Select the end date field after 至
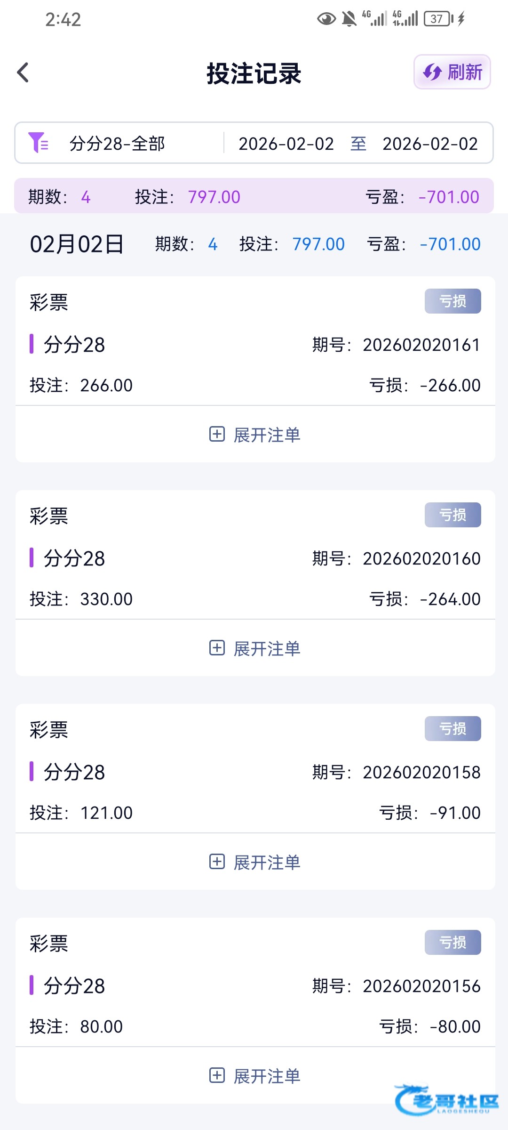The image size is (508, 1130). coord(430,144)
